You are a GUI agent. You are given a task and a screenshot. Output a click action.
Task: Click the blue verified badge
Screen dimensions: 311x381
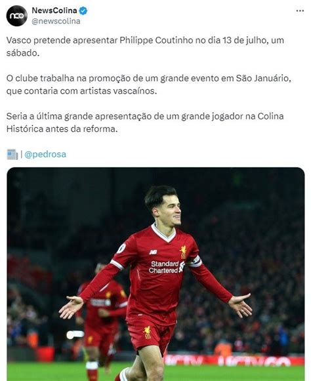coord(83,10)
